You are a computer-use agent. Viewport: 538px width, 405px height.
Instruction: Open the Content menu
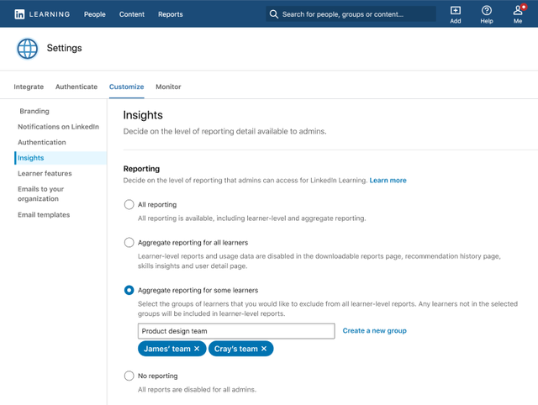tap(132, 14)
